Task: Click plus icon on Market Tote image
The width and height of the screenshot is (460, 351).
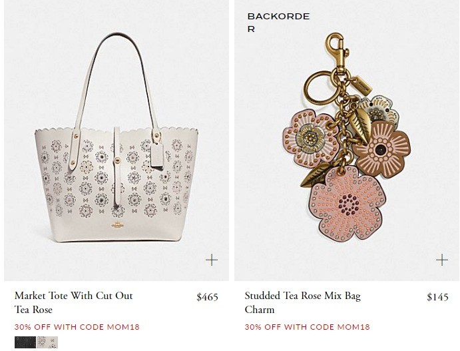Action: click(x=212, y=260)
